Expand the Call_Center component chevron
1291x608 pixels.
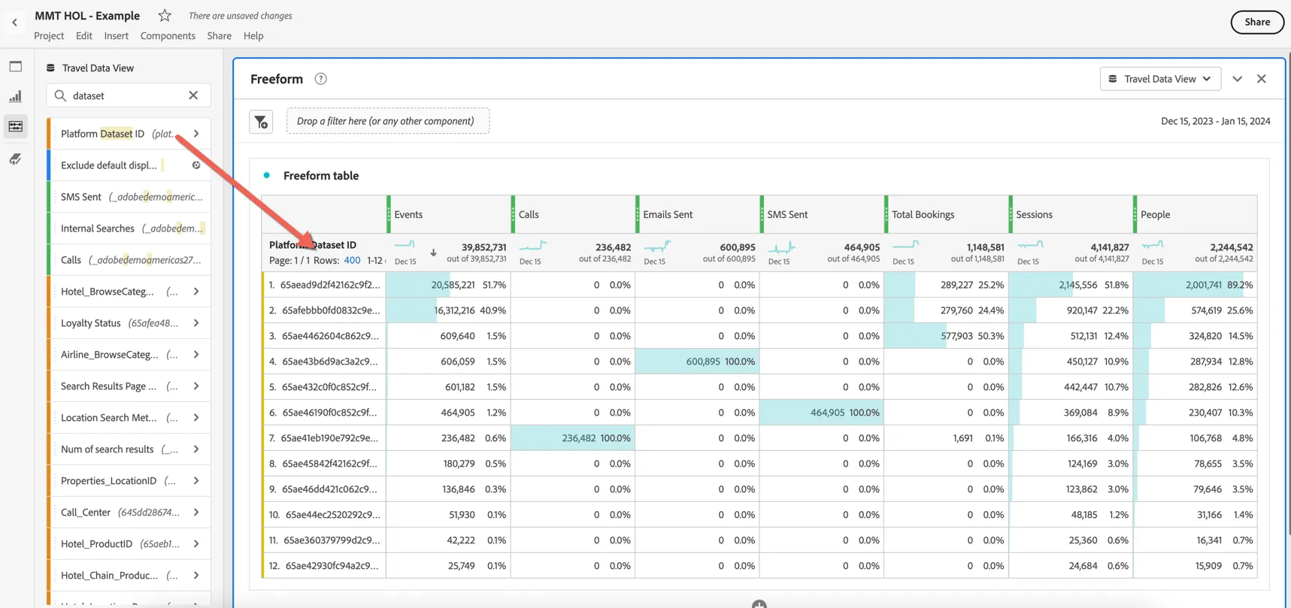[x=196, y=513]
